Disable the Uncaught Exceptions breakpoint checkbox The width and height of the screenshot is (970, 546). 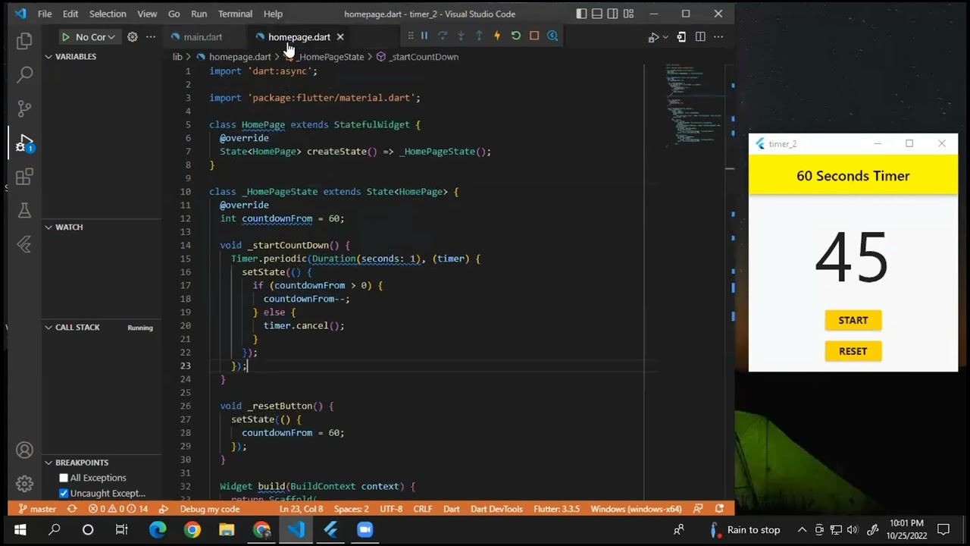[64, 494]
